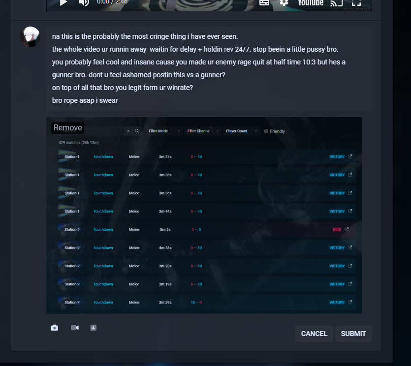411x366 pixels.
Task: Open the KICK match external link
Action: coord(347,229)
